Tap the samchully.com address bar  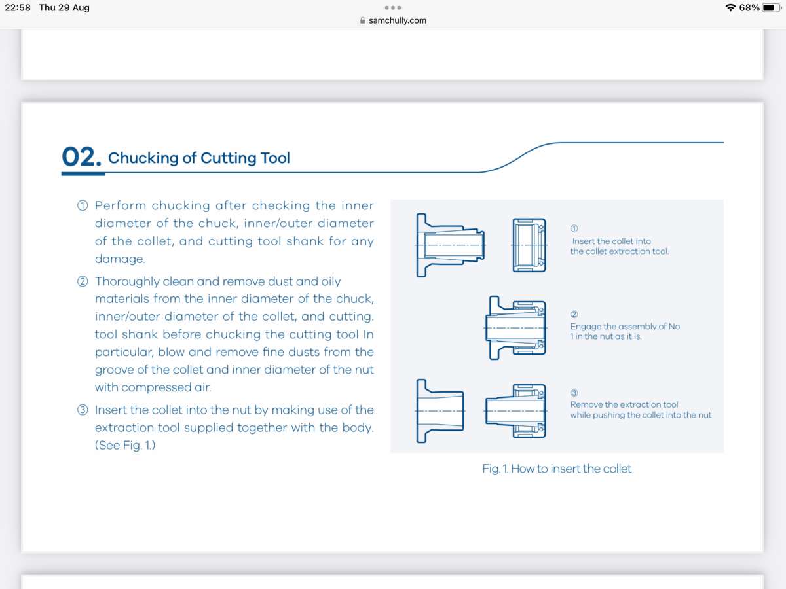pos(393,20)
